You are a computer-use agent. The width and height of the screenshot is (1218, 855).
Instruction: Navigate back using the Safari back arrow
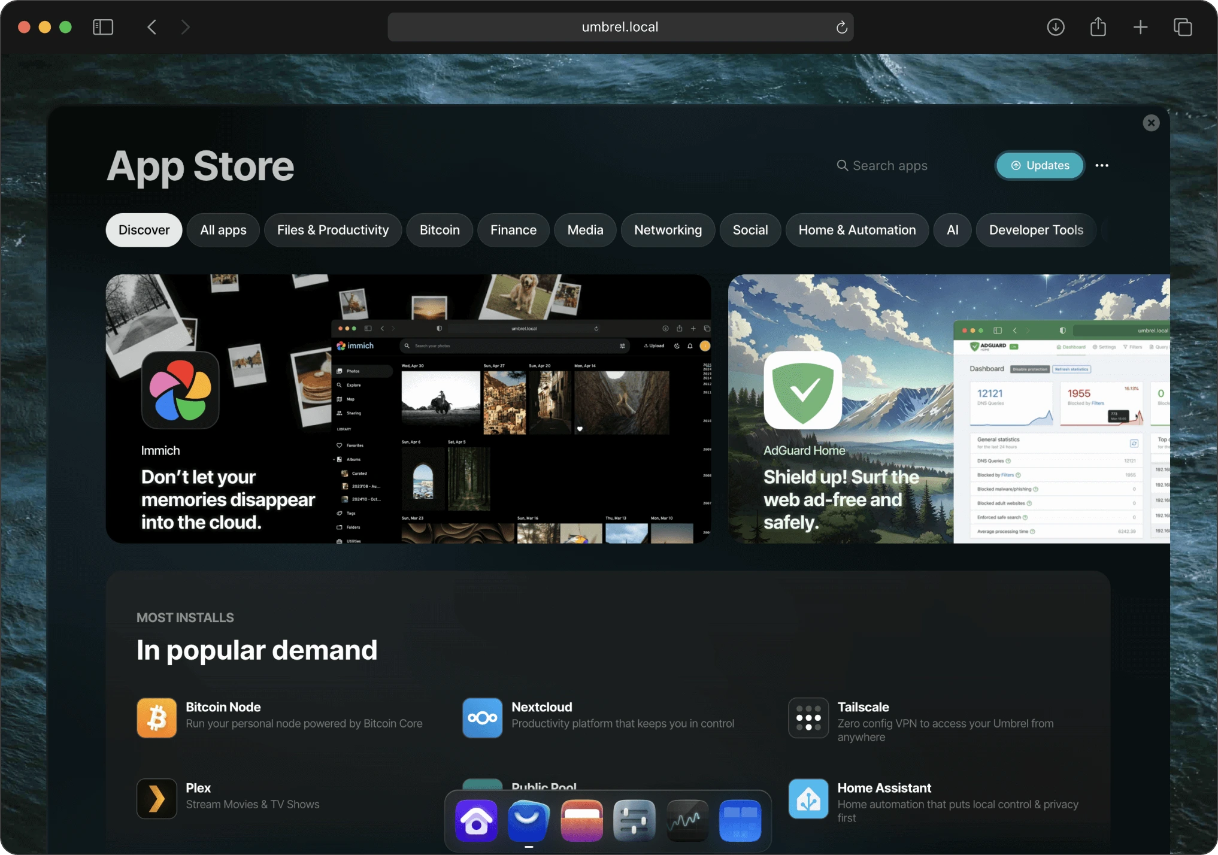coord(152,27)
